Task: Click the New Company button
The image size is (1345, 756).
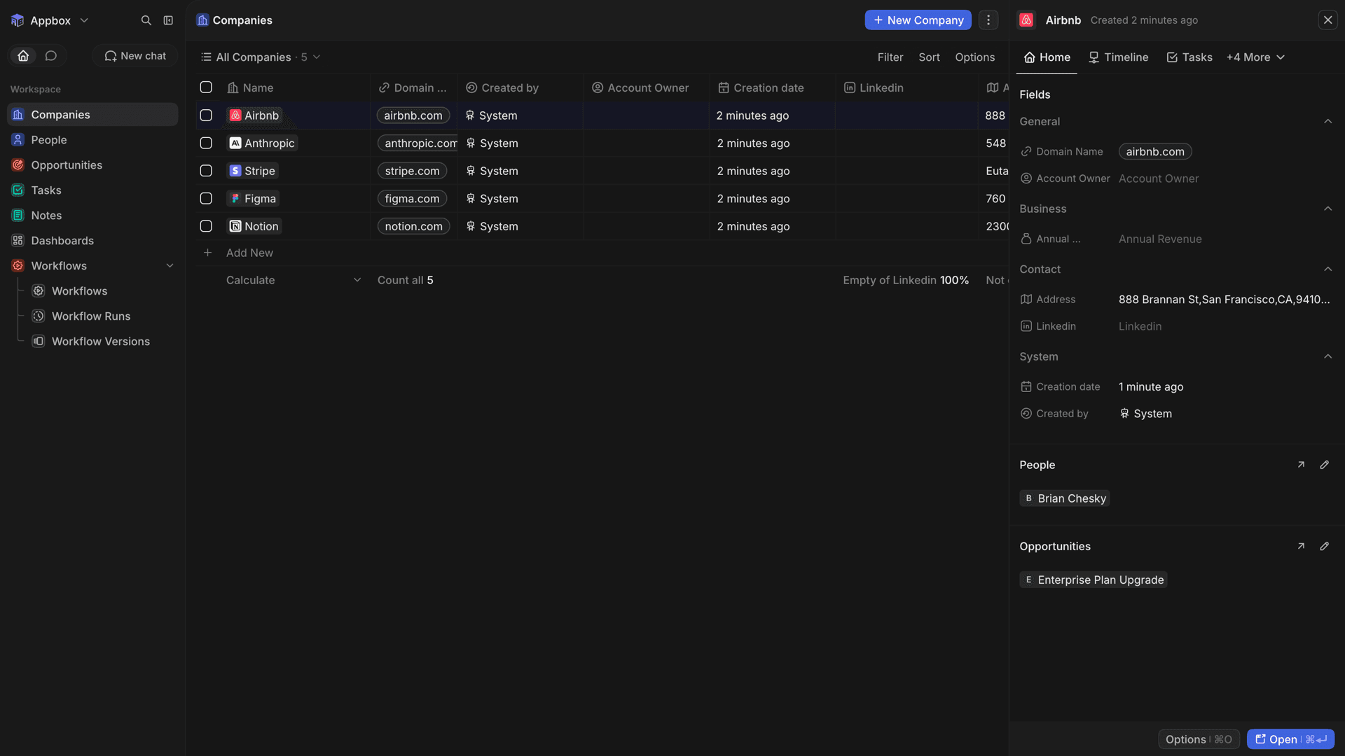Action: point(918,20)
